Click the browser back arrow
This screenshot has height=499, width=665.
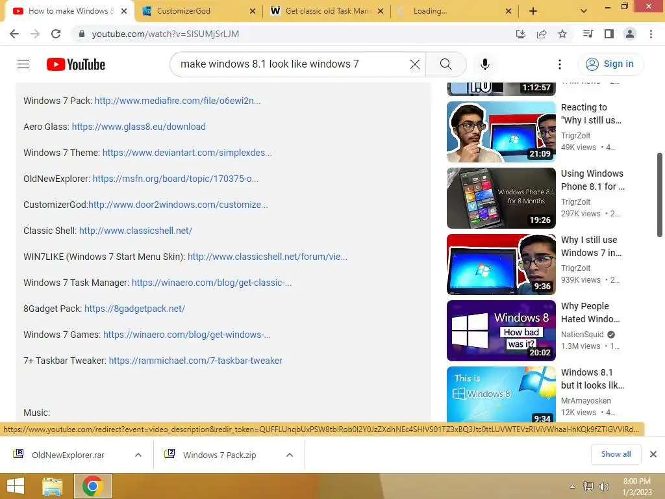tap(14, 34)
